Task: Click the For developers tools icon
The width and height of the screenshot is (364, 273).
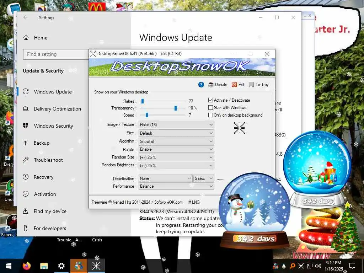Action: (x=26, y=228)
